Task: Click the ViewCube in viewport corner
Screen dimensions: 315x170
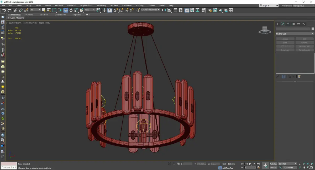Action: pyautogui.click(x=265, y=30)
